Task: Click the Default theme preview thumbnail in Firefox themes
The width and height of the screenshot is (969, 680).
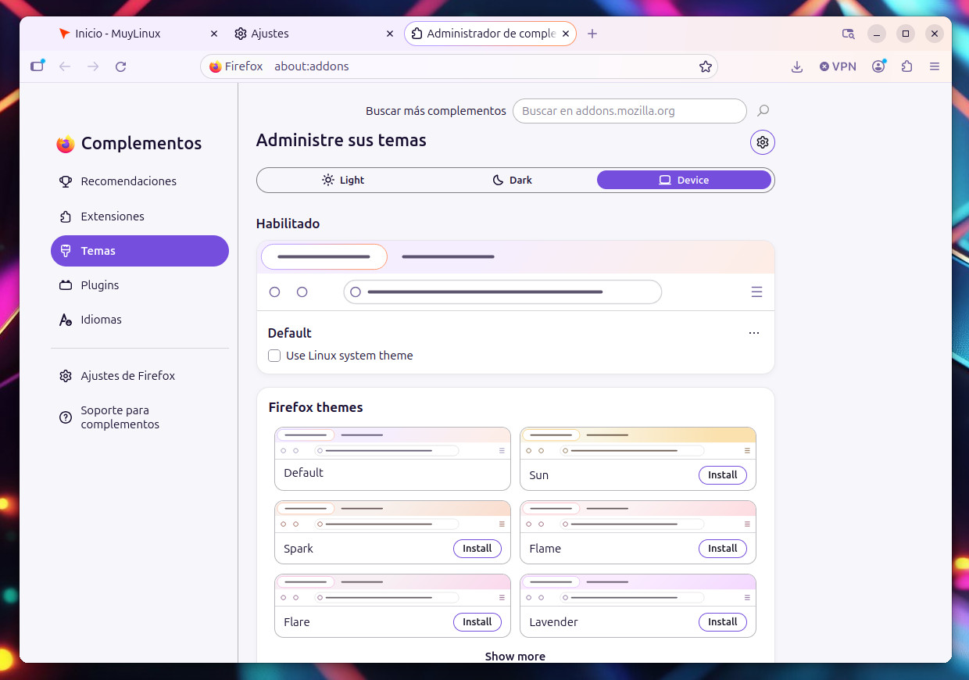Action: [x=392, y=443]
